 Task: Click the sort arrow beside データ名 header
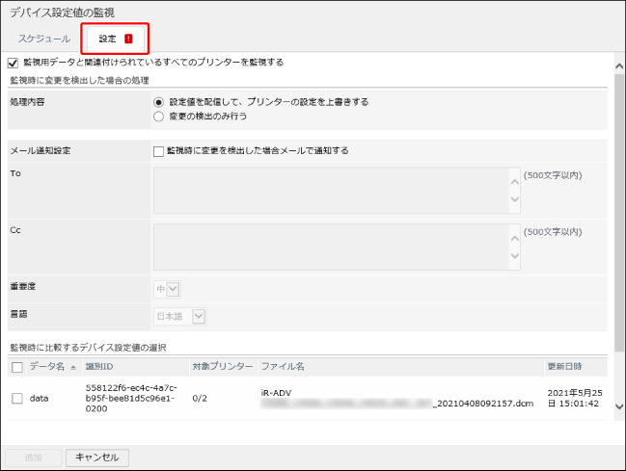73,367
